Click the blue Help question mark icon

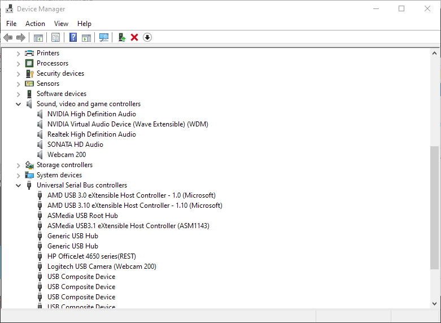coord(73,37)
